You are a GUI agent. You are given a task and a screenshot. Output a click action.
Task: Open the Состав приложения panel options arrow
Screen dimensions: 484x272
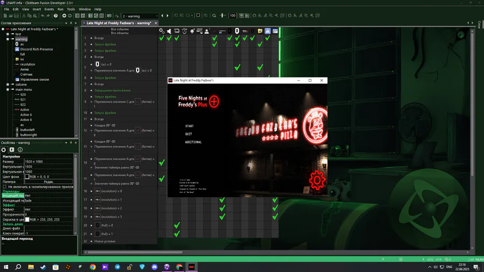[66, 23]
